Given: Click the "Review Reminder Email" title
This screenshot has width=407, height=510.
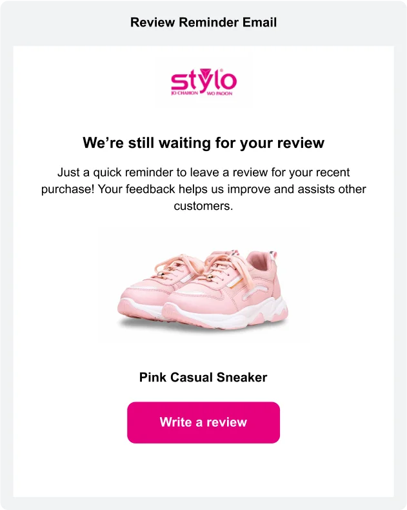Looking at the screenshot, I should 203,23.
